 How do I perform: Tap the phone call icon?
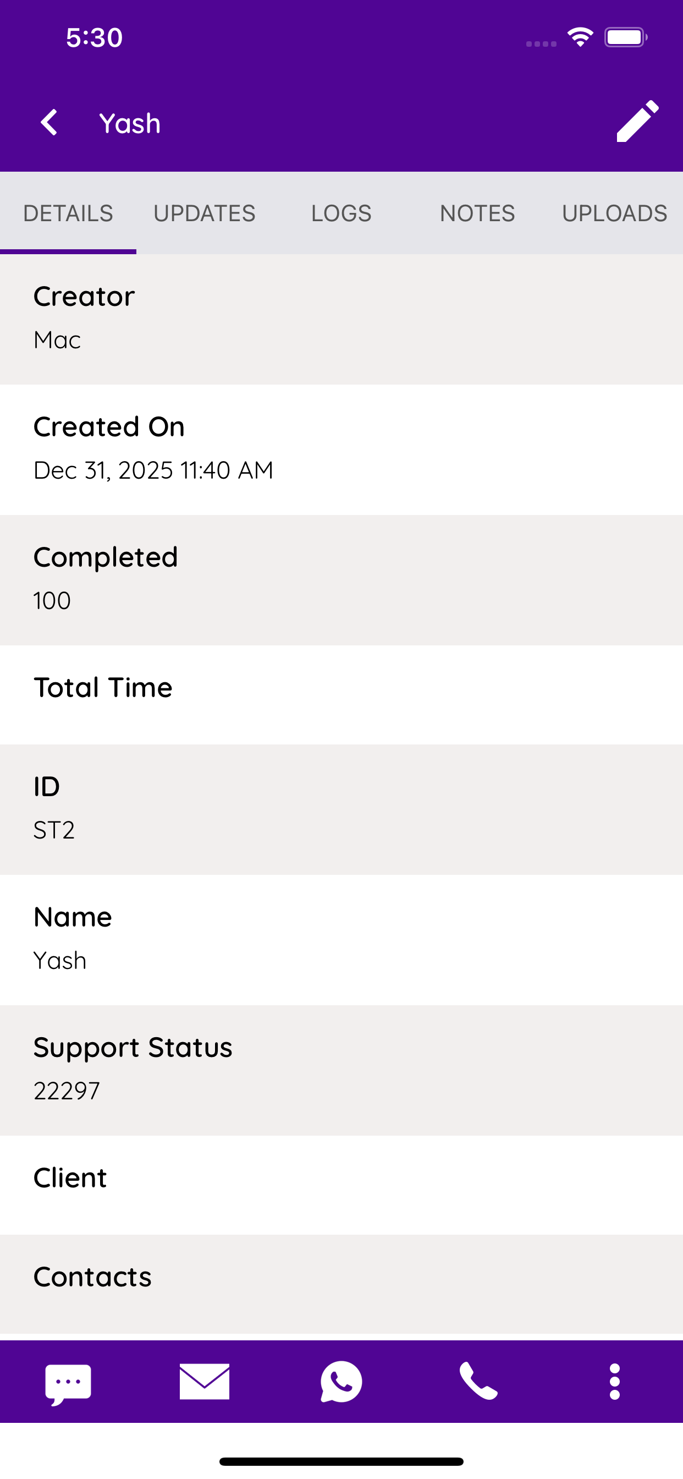click(x=478, y=1382)
